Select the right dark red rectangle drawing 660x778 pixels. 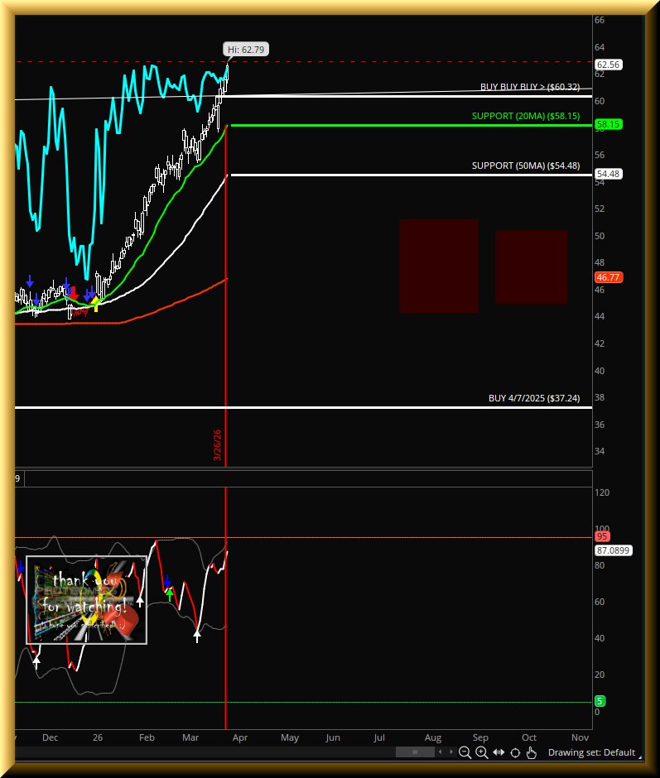532,267
